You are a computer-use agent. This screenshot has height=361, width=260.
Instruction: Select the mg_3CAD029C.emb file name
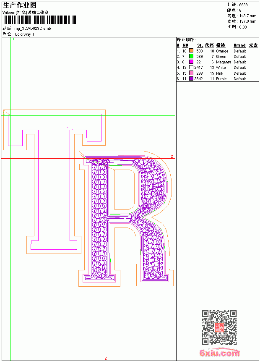coord(32,29)
